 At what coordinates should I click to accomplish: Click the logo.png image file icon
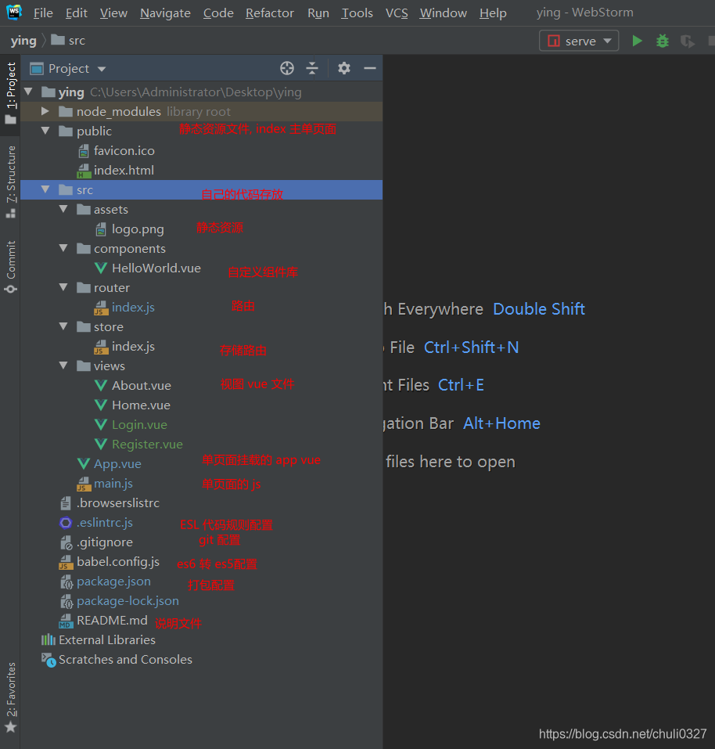101,229
